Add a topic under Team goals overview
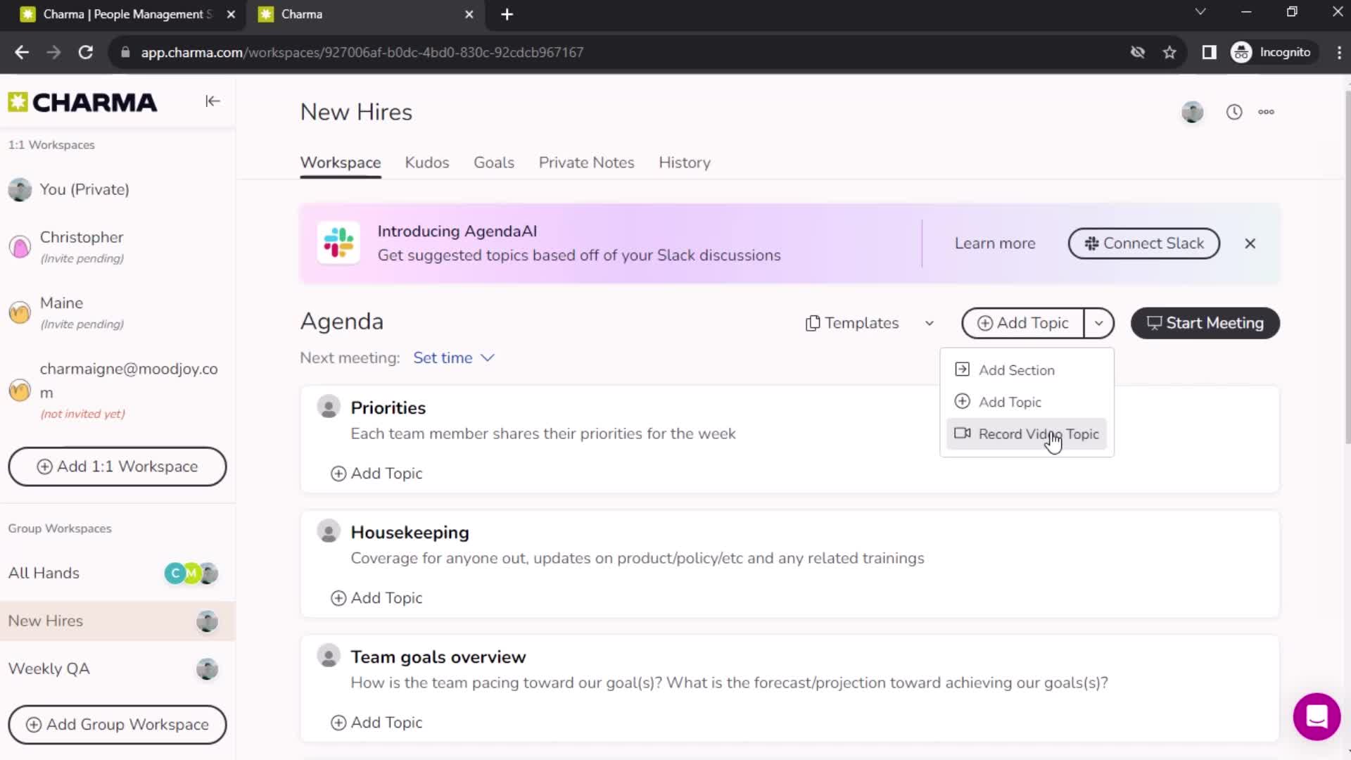1351x760 pixels. (x=376, y=723)
